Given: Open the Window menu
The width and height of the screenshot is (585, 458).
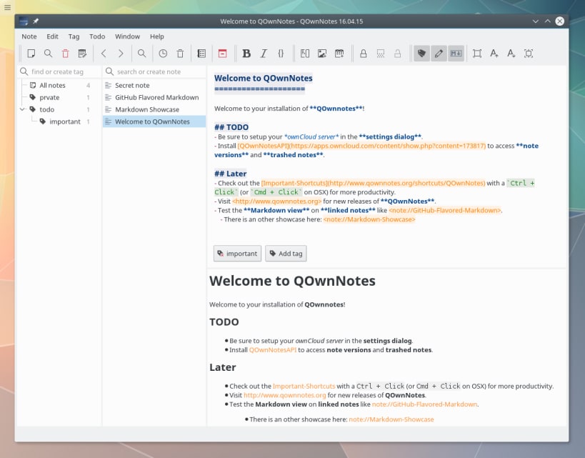Looking at the screenshot, I should pos(127,36).
